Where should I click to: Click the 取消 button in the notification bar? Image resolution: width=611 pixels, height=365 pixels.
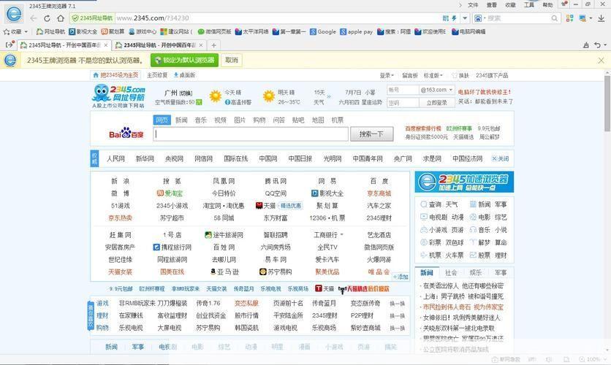232,61
